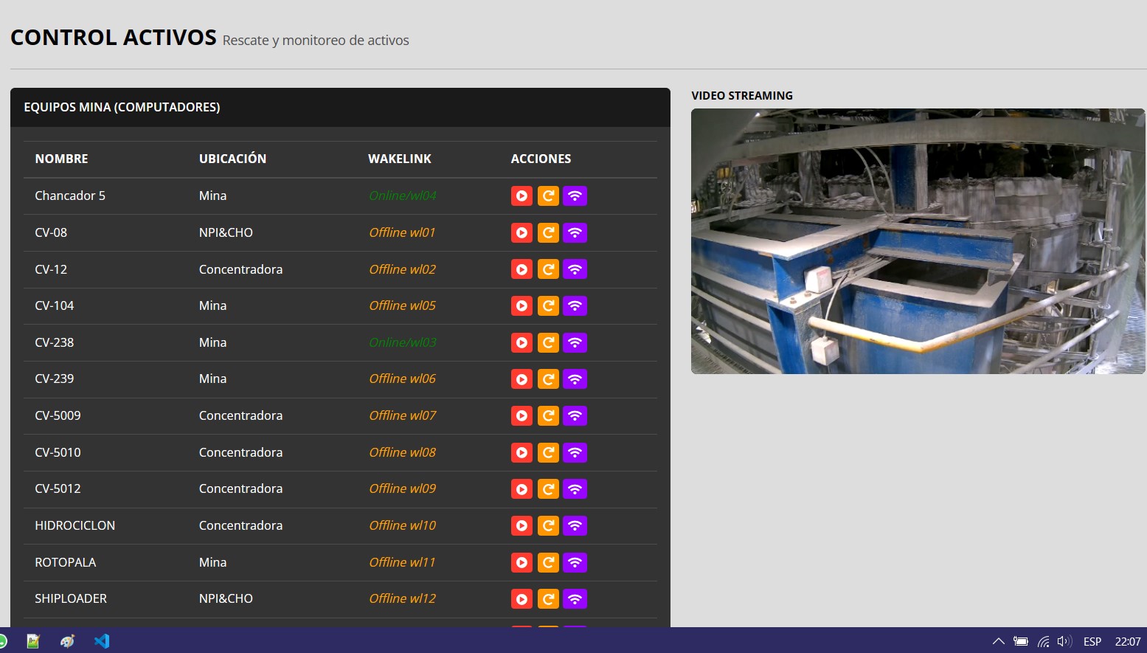Click the orange restart icon for CV-08
The image size is (1147, 653).
coord(548,233)
